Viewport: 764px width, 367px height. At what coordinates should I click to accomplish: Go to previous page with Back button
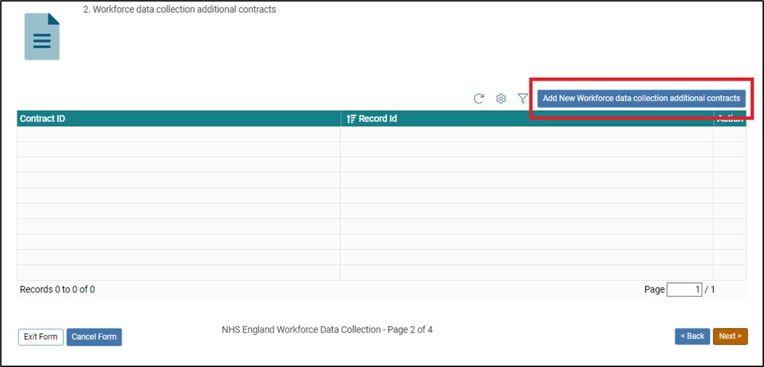point(693,336)
